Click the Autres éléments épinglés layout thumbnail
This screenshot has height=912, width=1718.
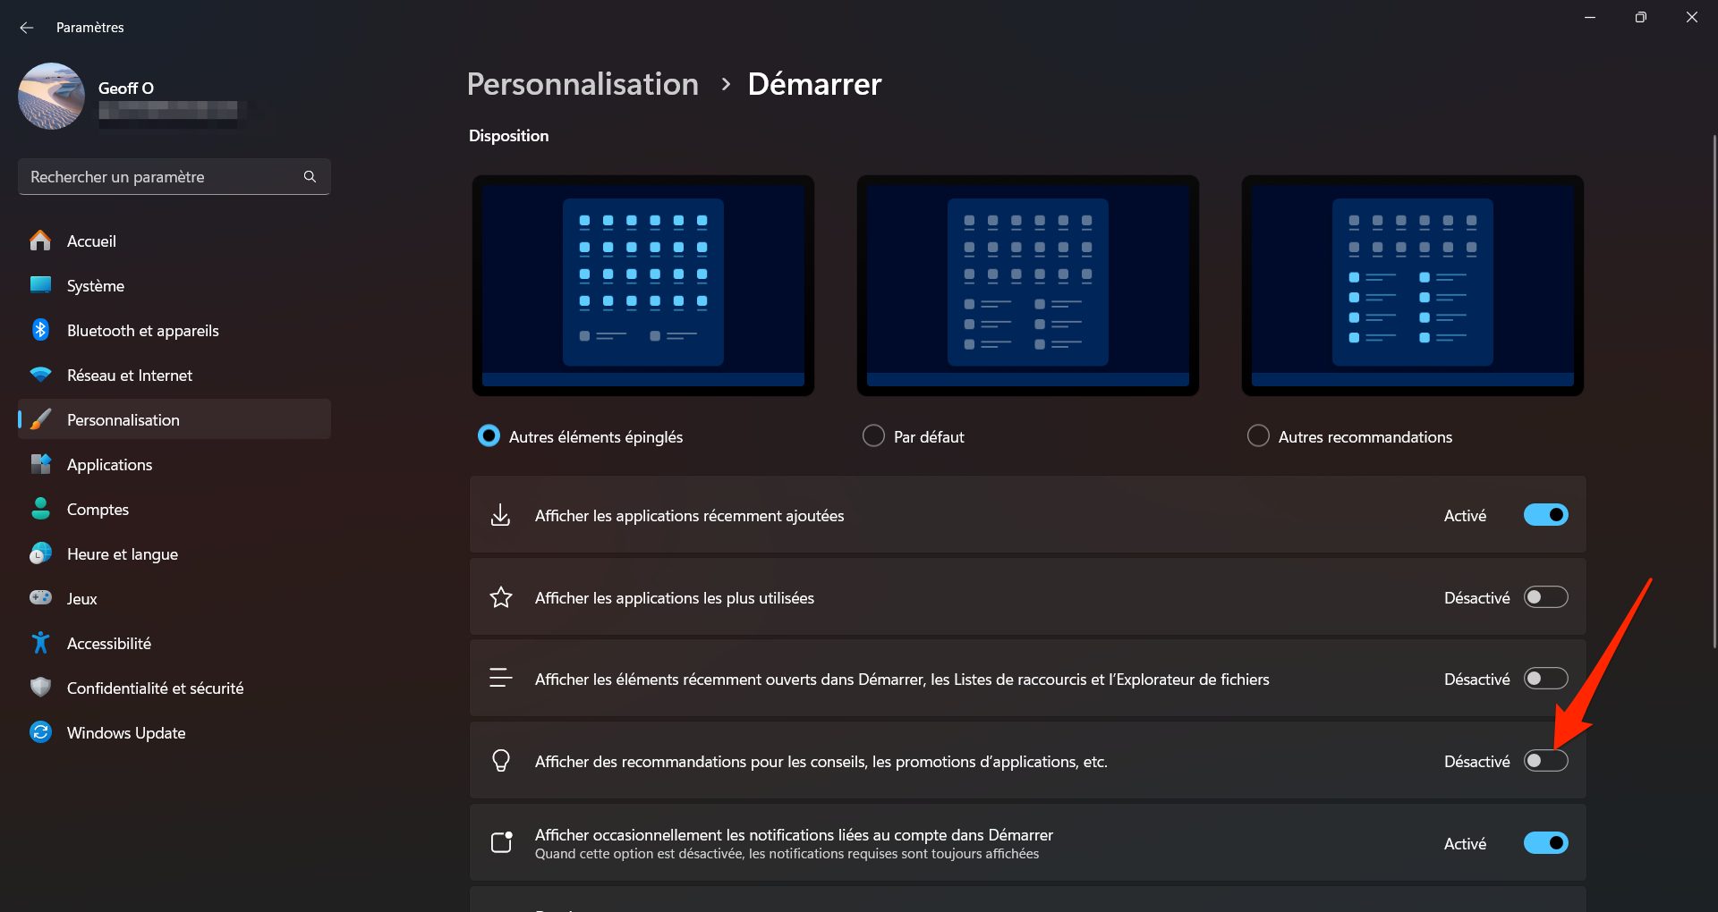[642, 285]
